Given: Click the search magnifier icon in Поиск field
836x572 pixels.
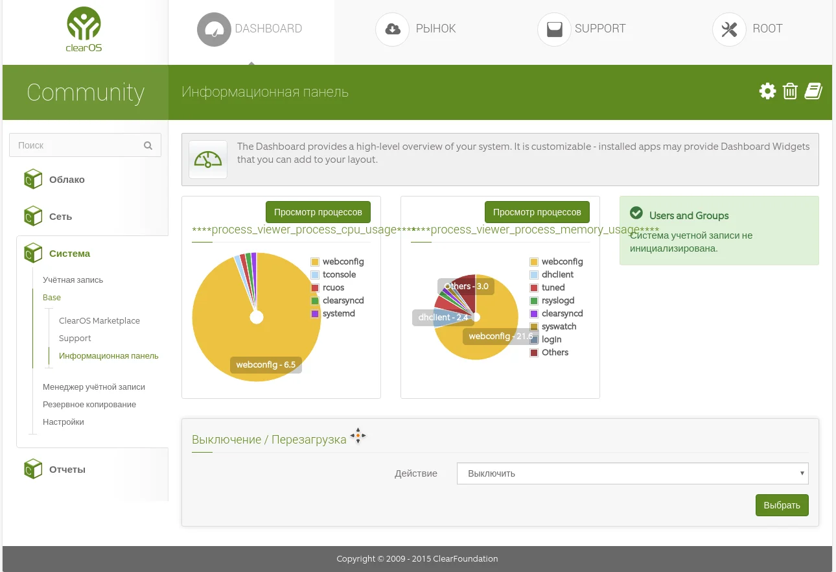Looking at the screenshot, I should [148, 145].
